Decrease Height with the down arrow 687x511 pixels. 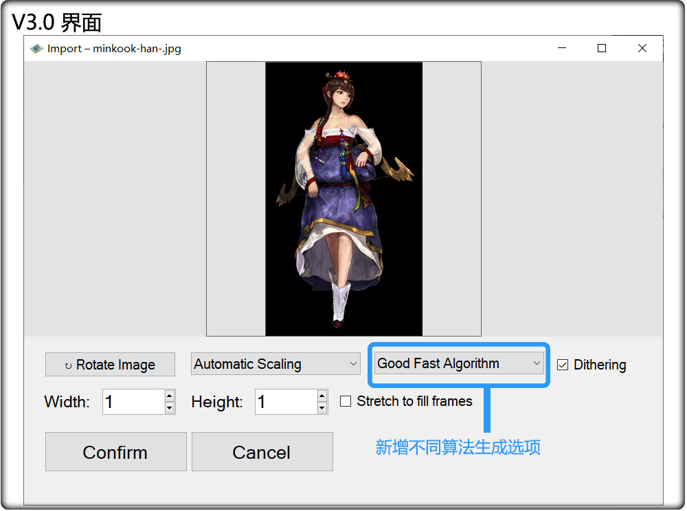322,409
